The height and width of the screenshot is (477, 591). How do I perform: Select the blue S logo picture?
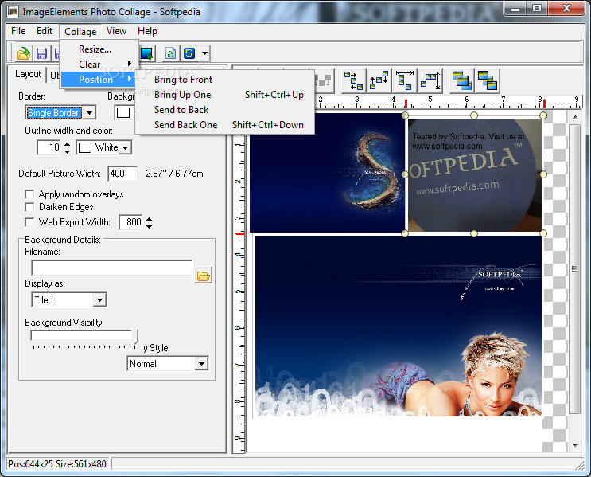click(327, 173)
